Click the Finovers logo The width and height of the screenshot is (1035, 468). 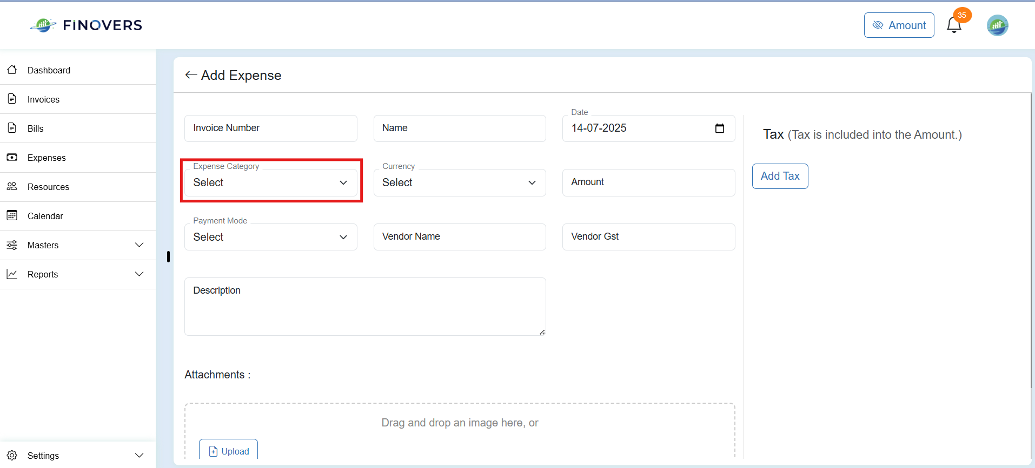pyautogui.click(x=87, y=25)
